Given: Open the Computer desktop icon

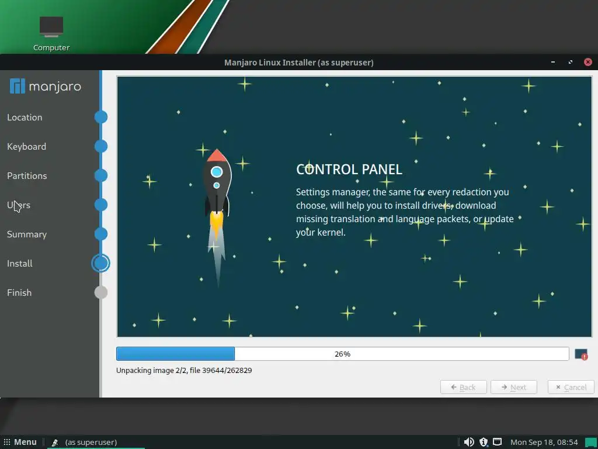Looking at the screenshot, I should pos(51,33).
